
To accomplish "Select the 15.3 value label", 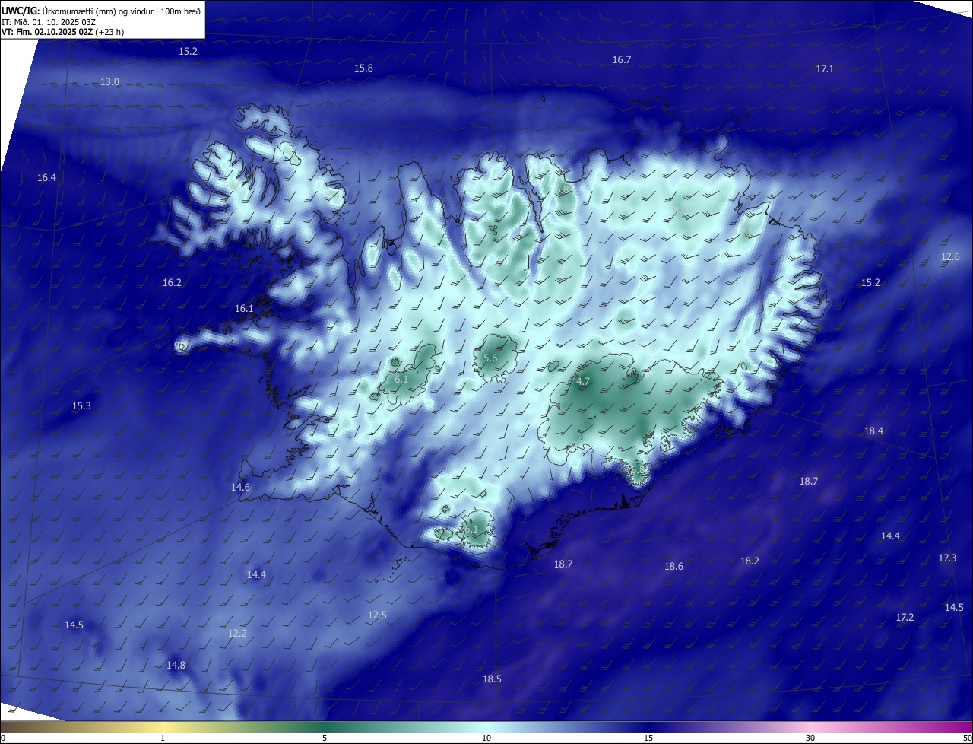I will pyautogui.click(x=81, y=405).
